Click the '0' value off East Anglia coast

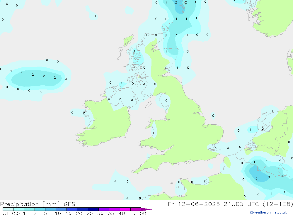click(x=213, y=116)
